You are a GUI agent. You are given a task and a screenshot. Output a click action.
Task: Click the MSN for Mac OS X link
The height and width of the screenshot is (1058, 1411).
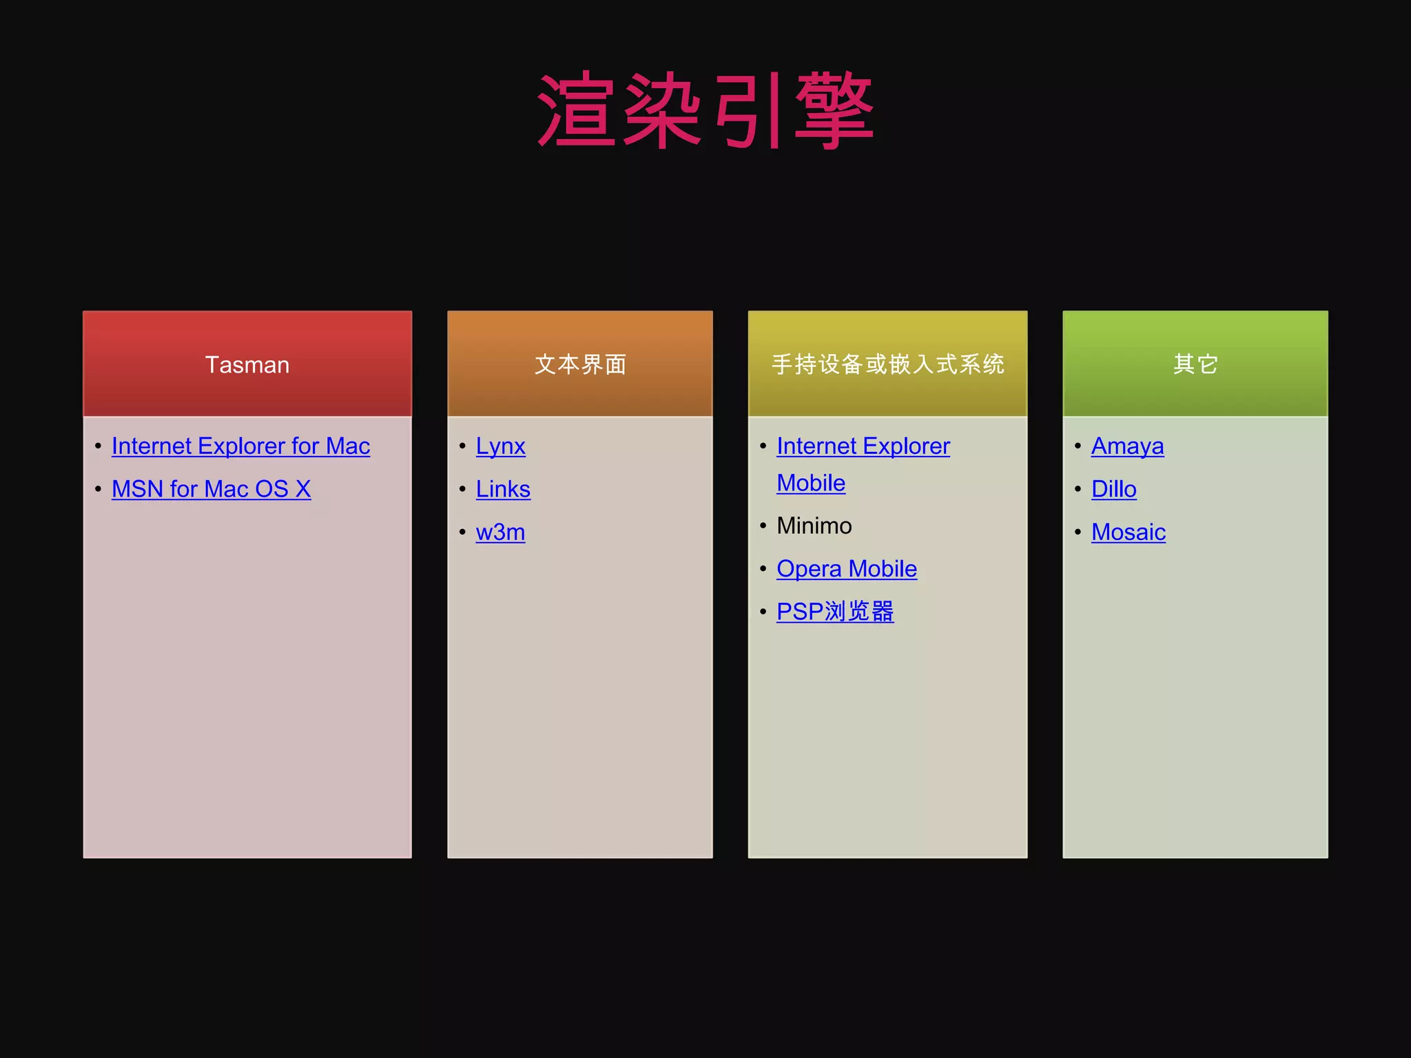click(x=211, y=489)
